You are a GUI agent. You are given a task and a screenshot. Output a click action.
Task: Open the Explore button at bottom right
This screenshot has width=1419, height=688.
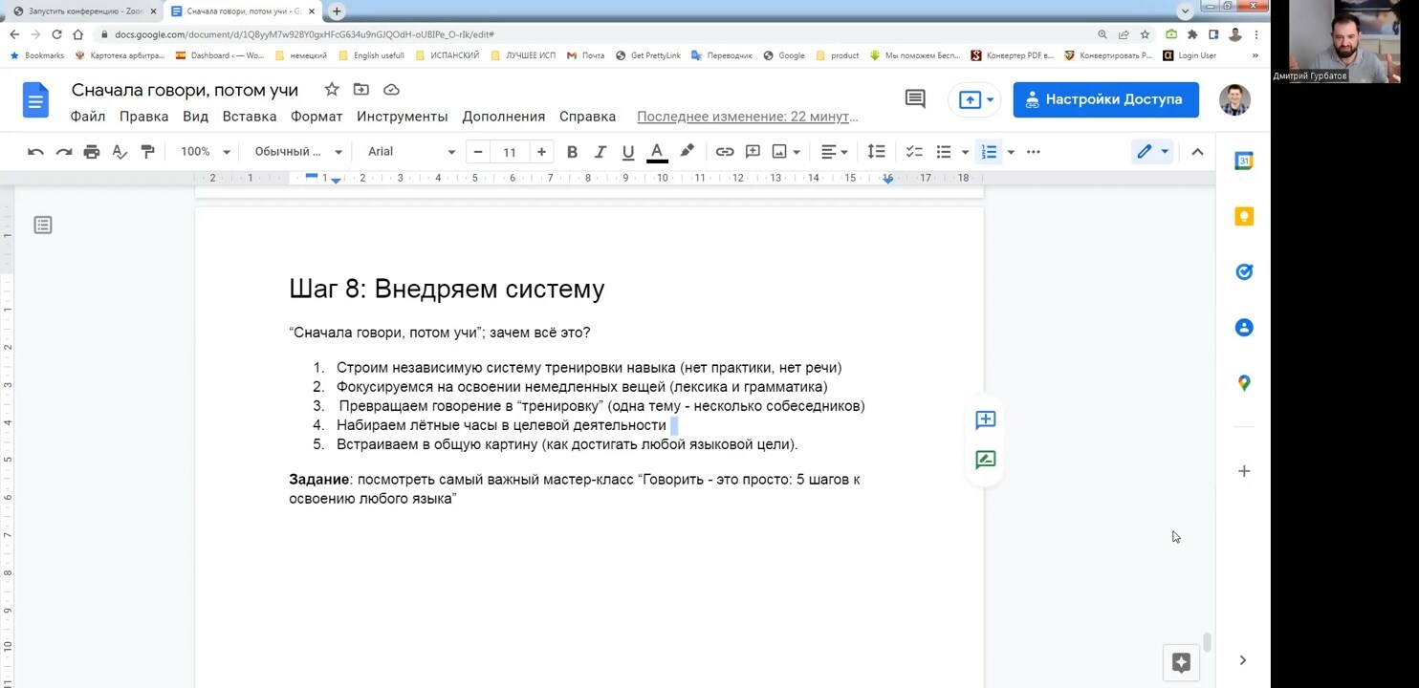(1181, 662)
